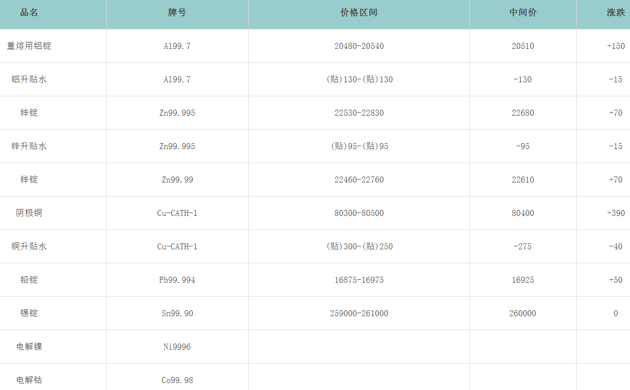Click the Zn99.99 grade cell
This screenshot has width=630, height=390.
(177, 180)
